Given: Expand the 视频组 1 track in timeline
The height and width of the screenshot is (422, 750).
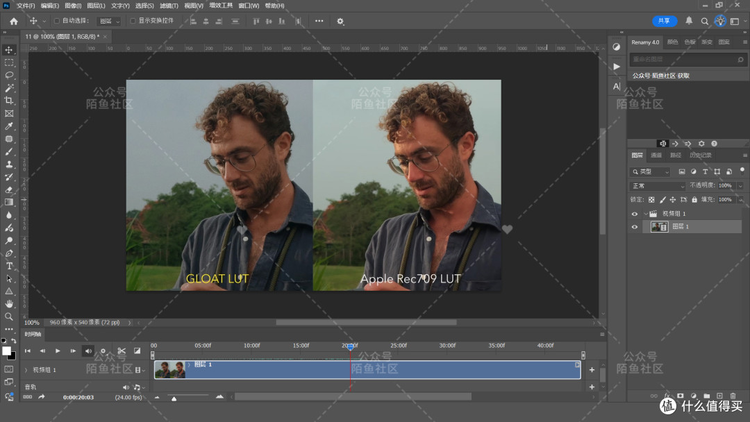Looking at the screenshot, I should point(26,370).
